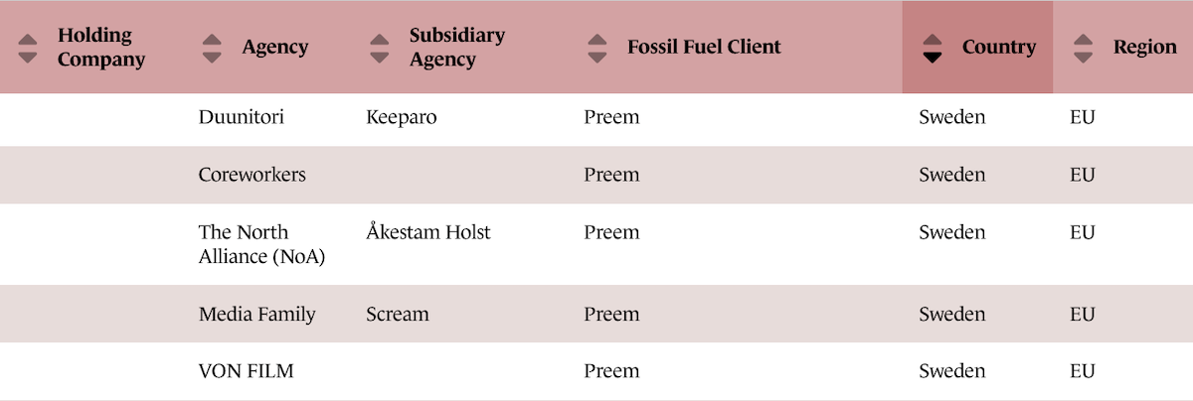The width and height of the screenshot is (1193, 401).
Task: Sort by the Region header label
Action: coord(1144,48)
